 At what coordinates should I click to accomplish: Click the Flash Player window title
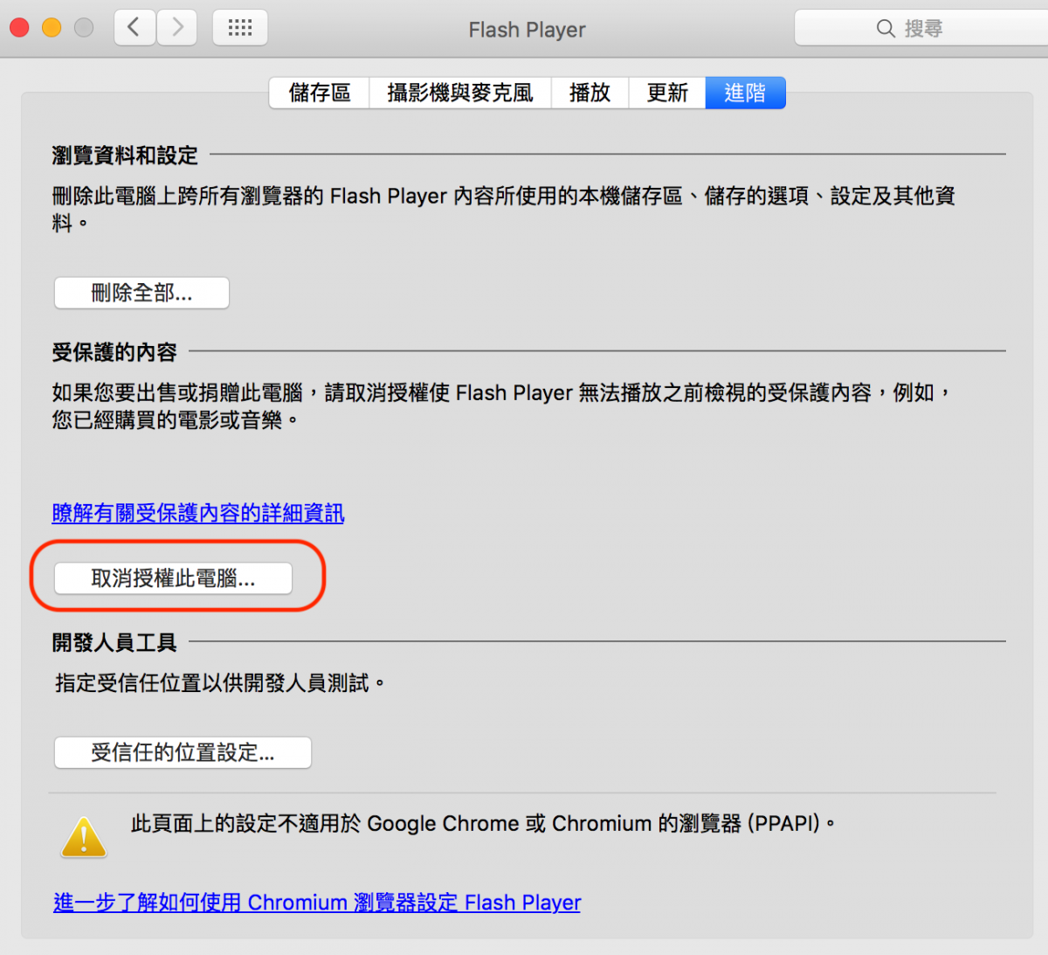point(527,30)
